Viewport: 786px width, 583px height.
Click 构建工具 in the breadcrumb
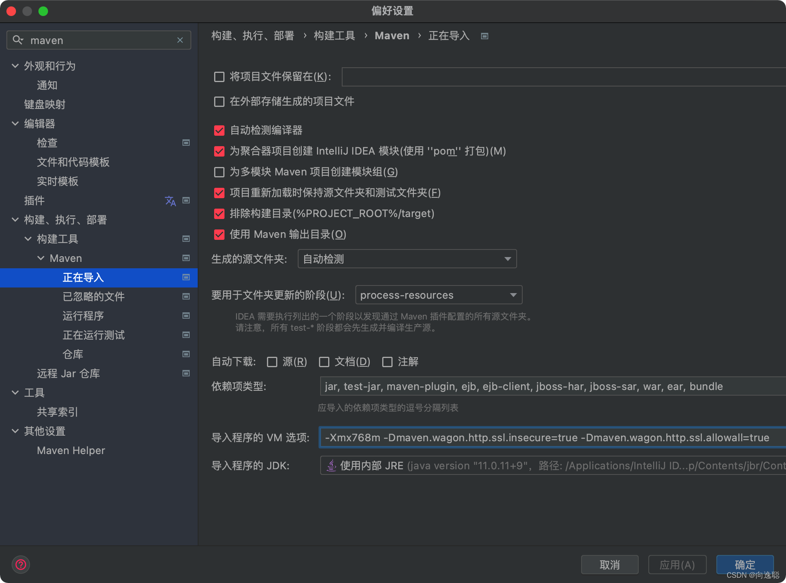coord(335,36)
